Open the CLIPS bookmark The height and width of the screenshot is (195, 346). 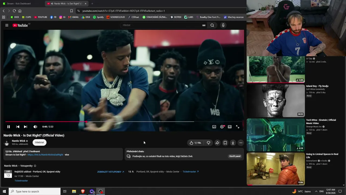[x=26, y=17]
